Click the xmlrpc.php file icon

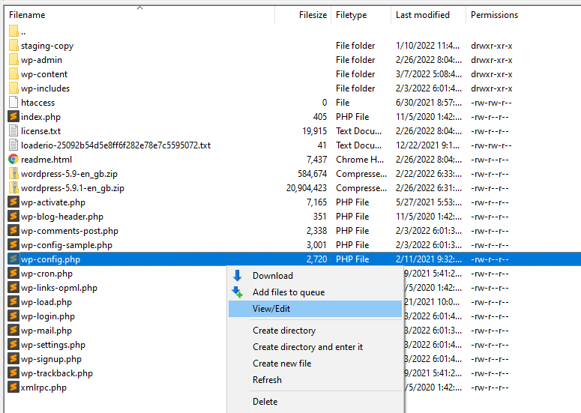point(13,388)
